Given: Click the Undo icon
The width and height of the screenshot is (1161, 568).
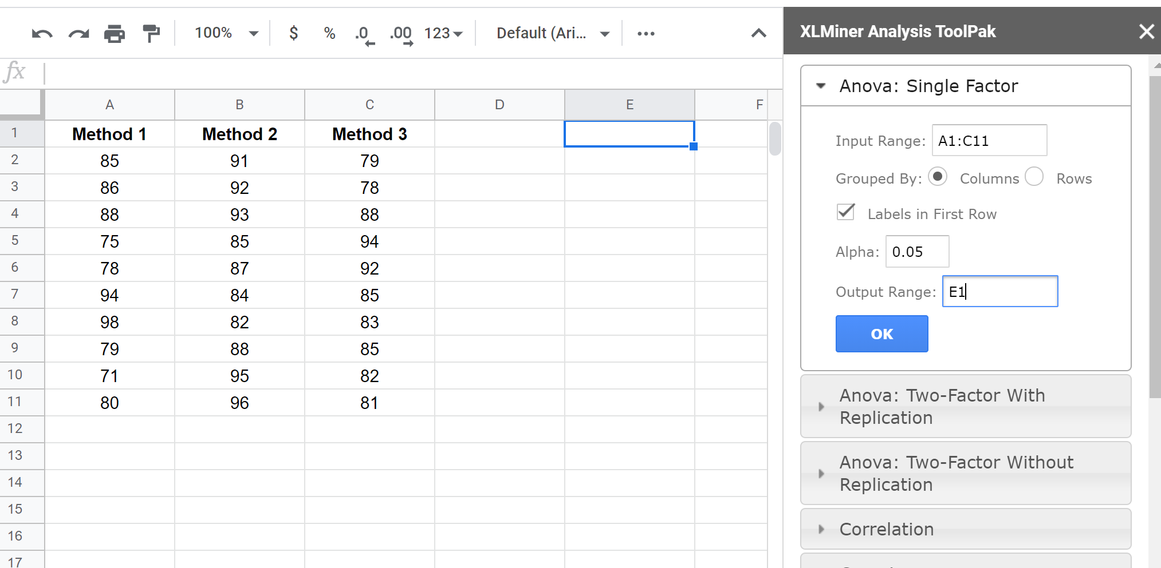Looking at the screenshot, I should tap(42, 34).
